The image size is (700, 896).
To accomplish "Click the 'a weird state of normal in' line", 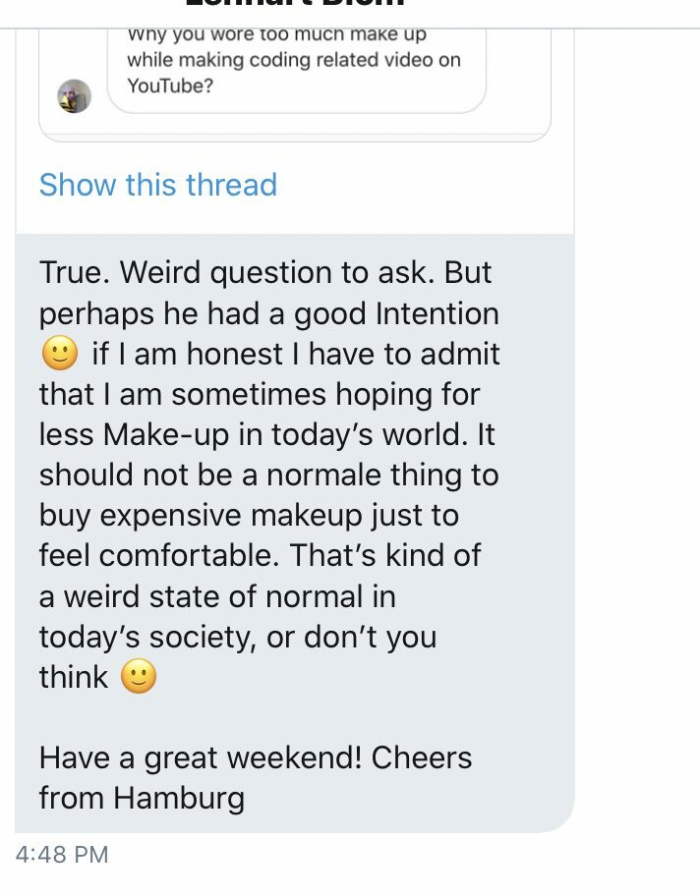I will tap(217, 595).
